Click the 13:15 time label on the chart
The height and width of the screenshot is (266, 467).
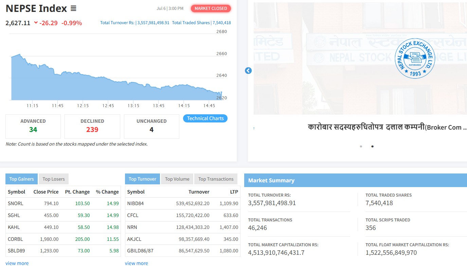pyautogui.click(x=133, y=105)
